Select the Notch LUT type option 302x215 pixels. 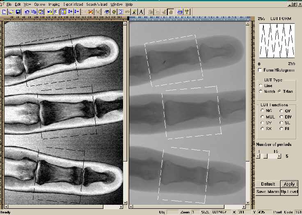[x=261, y=91]
